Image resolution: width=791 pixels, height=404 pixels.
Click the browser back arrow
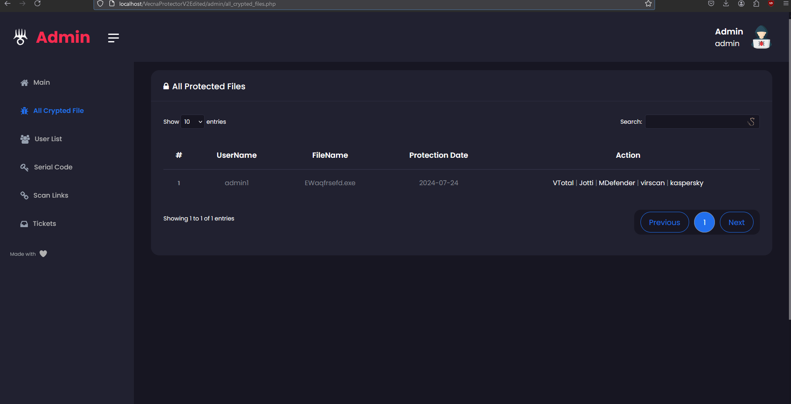click(x=7, y=4)
